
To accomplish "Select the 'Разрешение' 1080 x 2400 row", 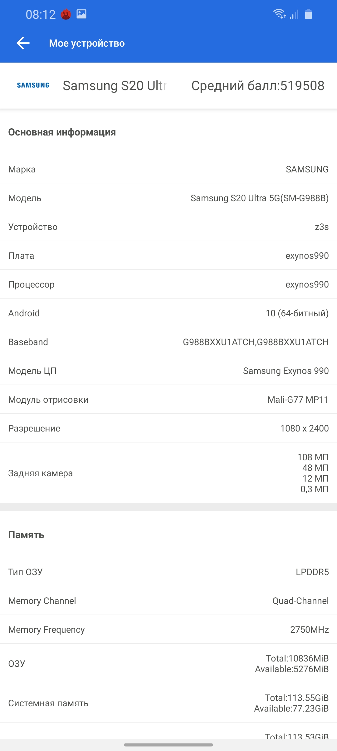I will tap(168, 428).
